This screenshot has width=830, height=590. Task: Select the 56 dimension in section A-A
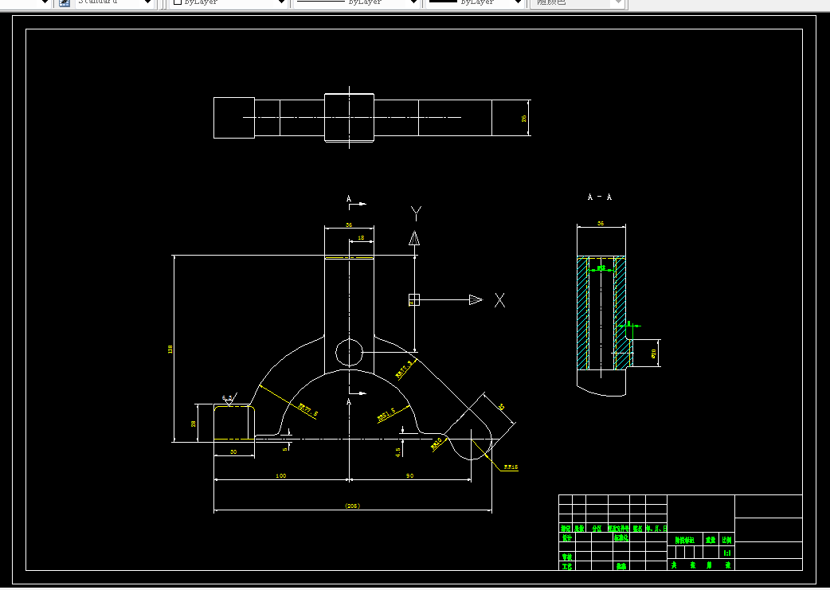(x=601, y=223)
